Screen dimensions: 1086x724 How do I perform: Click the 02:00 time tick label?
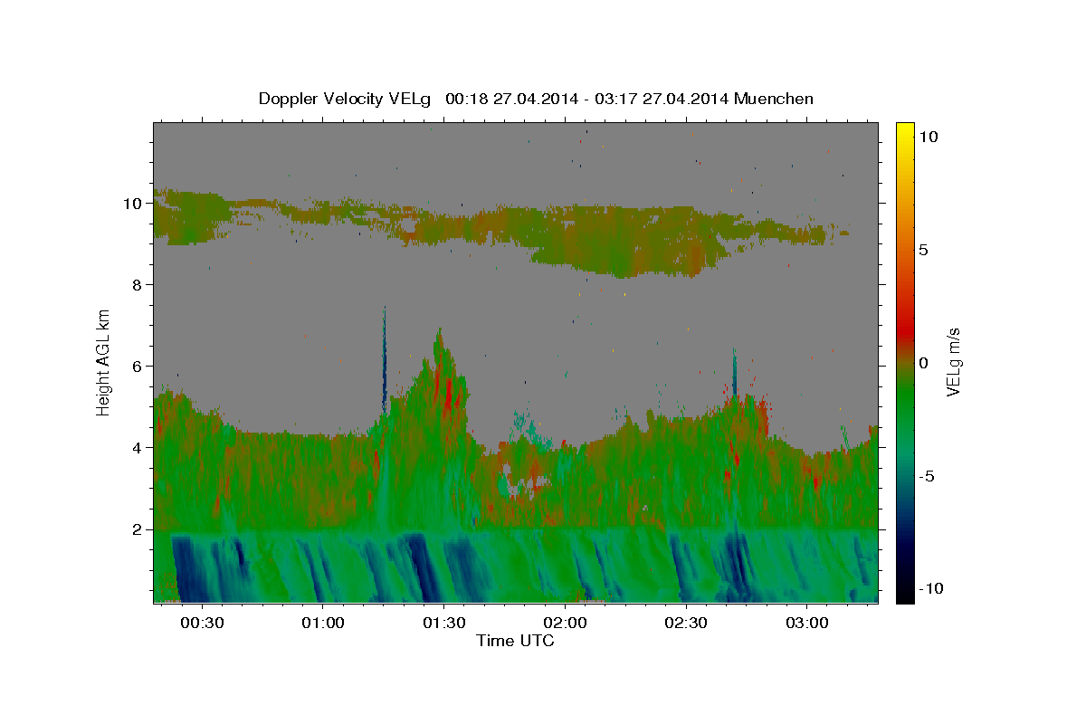pos(565,624)
